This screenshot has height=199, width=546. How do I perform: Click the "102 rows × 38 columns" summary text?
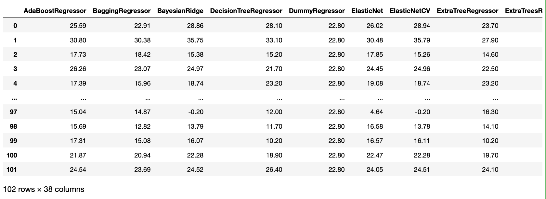click(x=44, y=189)
